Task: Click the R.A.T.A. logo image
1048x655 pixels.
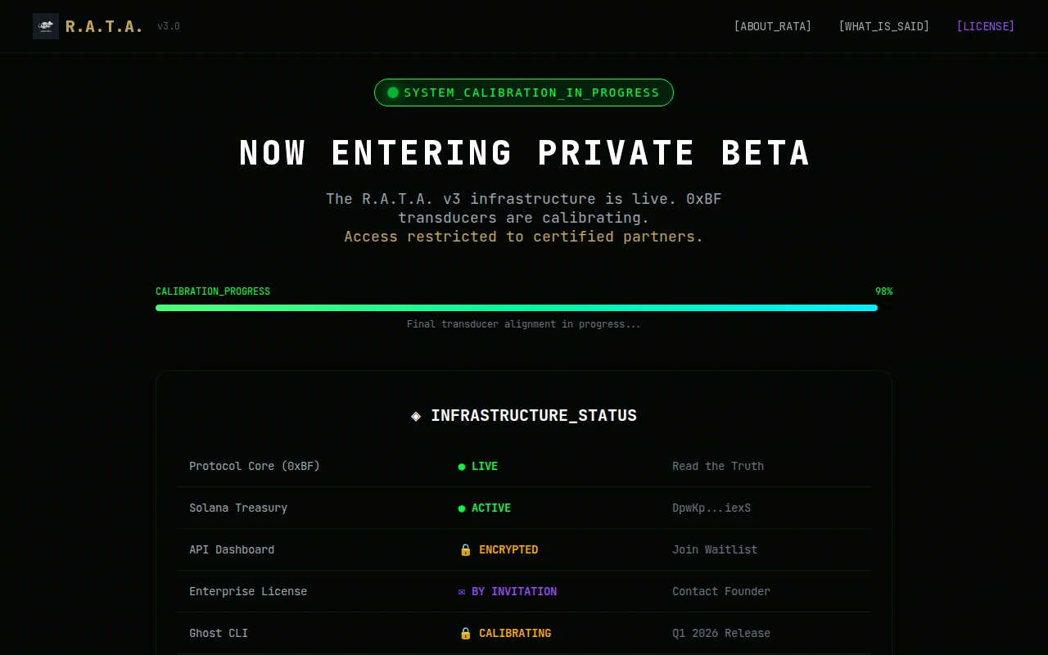Action: (46, 26)
